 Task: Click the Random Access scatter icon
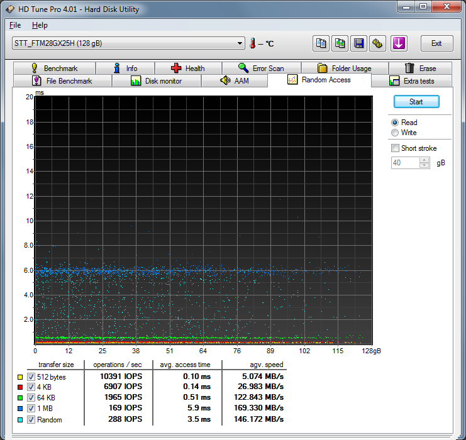[292, 80]
